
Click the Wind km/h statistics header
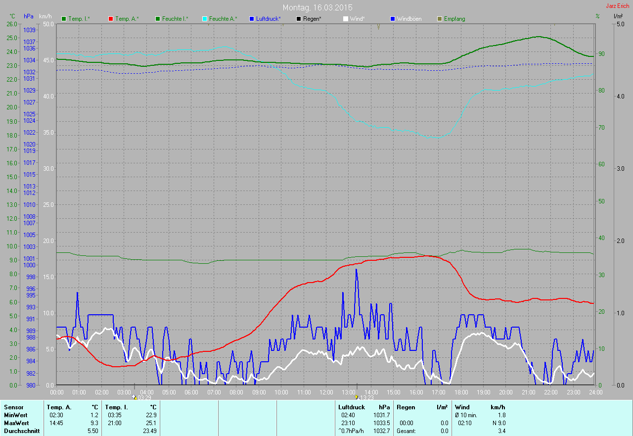click(480, 407)
